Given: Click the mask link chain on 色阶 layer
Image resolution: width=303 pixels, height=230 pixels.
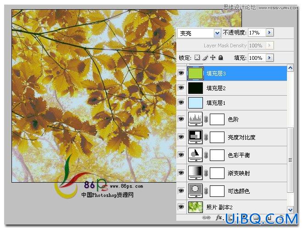Looking at the screenshot, I should [x=206, y=119].
